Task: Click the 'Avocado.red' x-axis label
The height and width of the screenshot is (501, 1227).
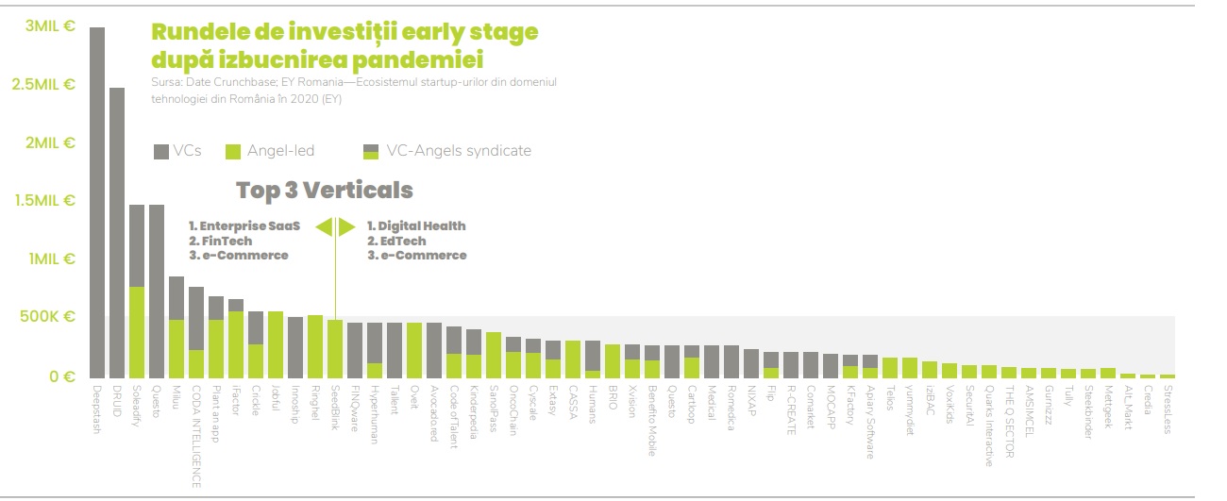Action: pyautogui.click(x=434, y=411)
